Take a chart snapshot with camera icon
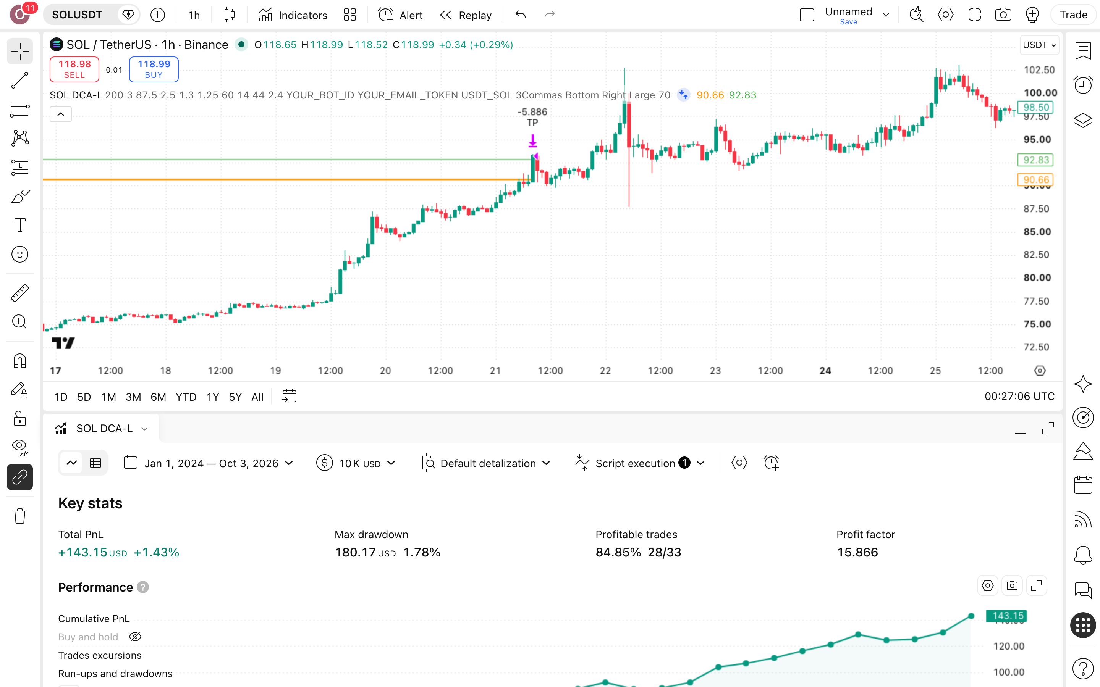This screenshot has width=1100, height=687. 1003,15
